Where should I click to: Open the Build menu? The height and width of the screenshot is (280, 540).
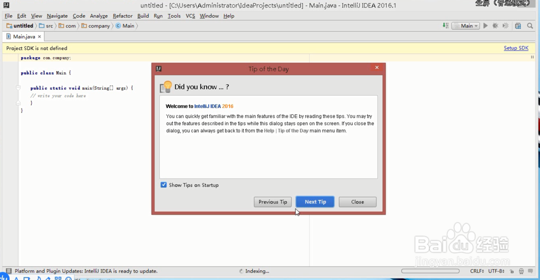point(143,16)
